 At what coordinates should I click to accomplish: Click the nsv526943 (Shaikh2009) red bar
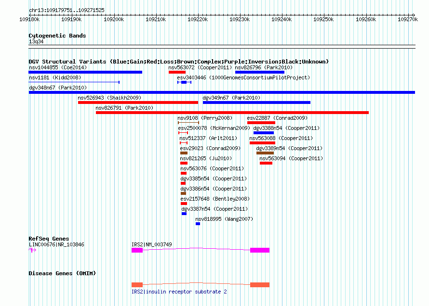coord(138,102)
